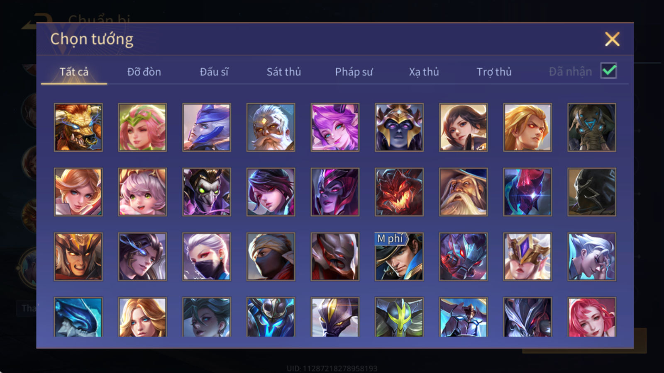Switch to the 'Đỡ đòn' tab
Viewport: 664px width, 373px height.
(144, 72)
